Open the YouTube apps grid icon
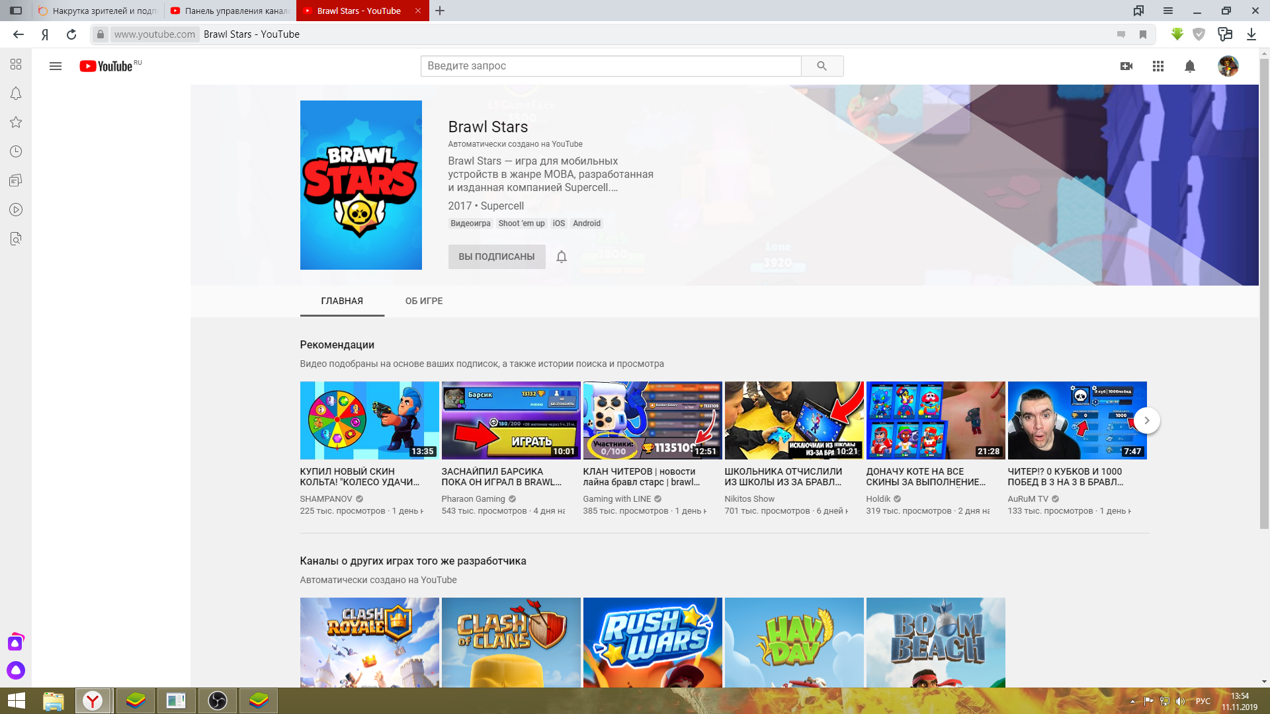The height and width of the screenshot is (714, 1270). [x=1158, y=66]
